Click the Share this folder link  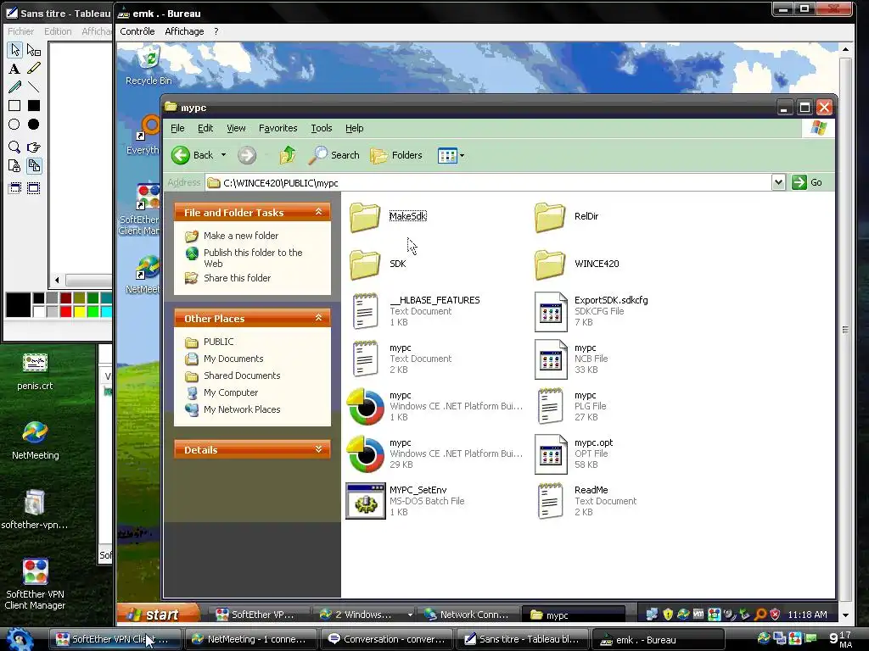[x=238, y=278]
